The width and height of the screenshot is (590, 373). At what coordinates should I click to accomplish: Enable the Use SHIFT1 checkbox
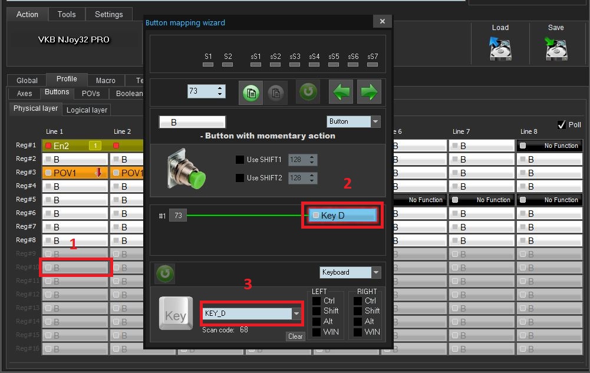click(240, 160)
